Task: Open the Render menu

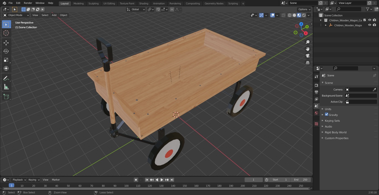Action: tap(28, 3)
